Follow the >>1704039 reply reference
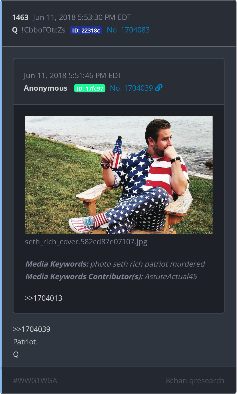 tap(32, 329)
